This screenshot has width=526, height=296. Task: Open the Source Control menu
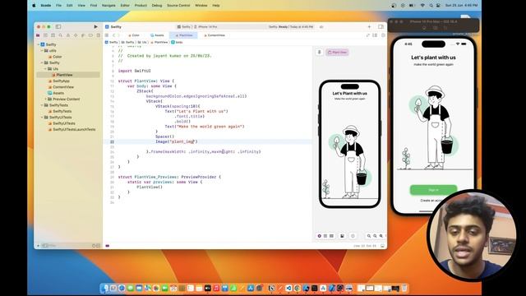point(178,6)
